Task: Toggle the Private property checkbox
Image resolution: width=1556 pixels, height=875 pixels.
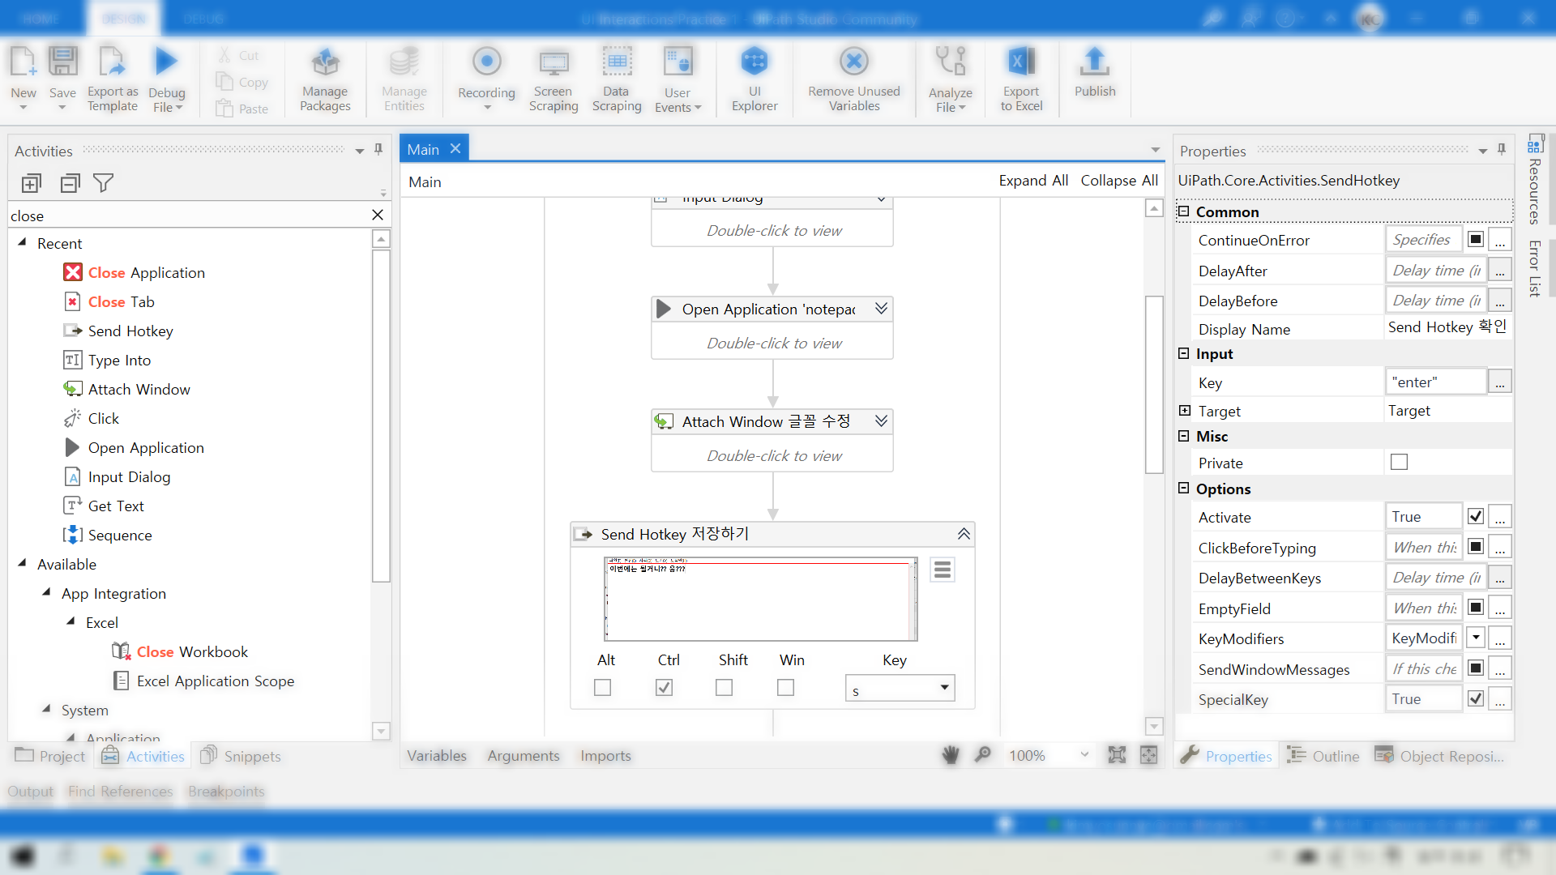Action: (1399, 462)
